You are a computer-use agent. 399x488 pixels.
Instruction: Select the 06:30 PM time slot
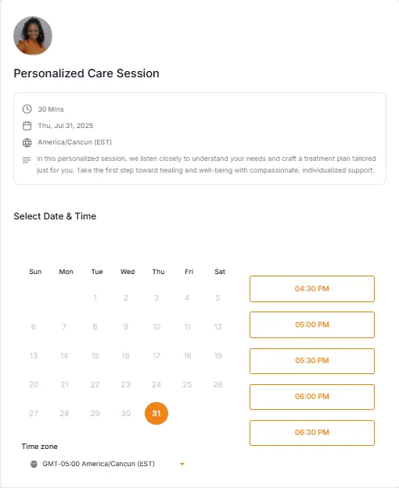tap(312, 433)
